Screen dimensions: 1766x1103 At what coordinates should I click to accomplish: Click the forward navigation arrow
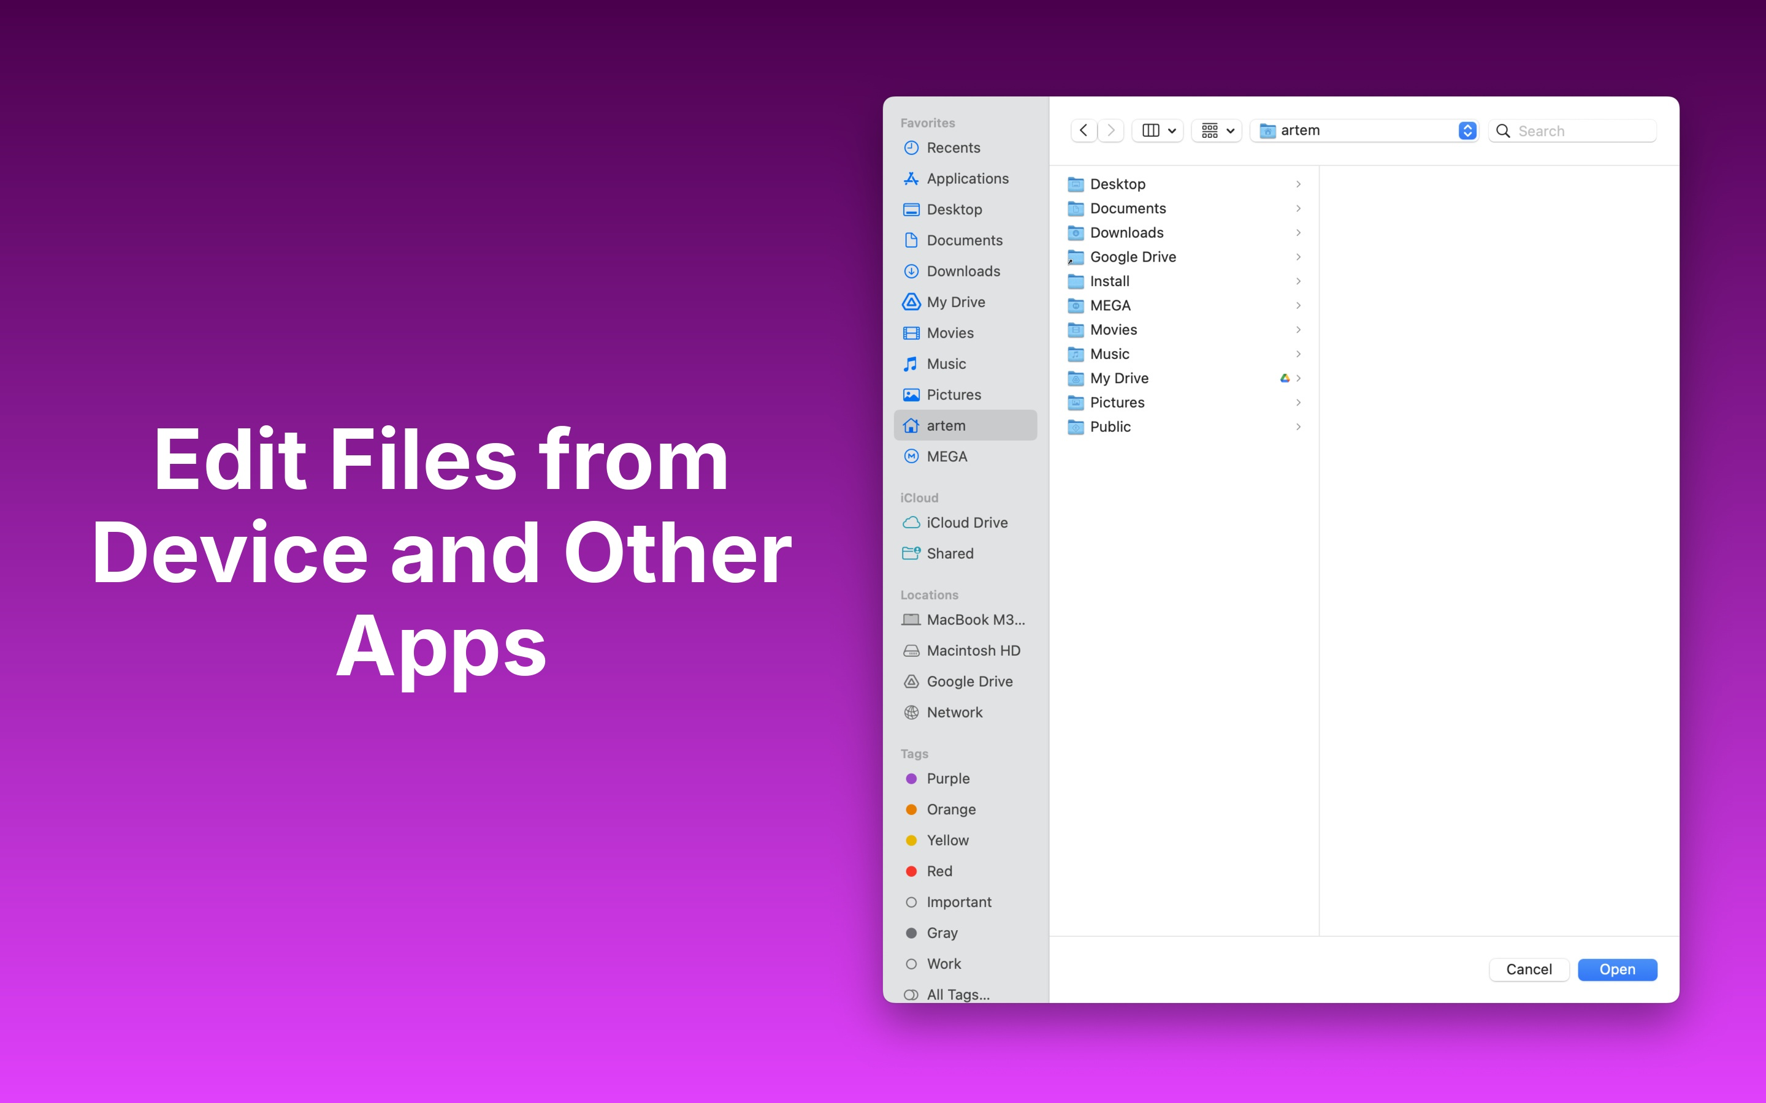(x=1110, y=131)
